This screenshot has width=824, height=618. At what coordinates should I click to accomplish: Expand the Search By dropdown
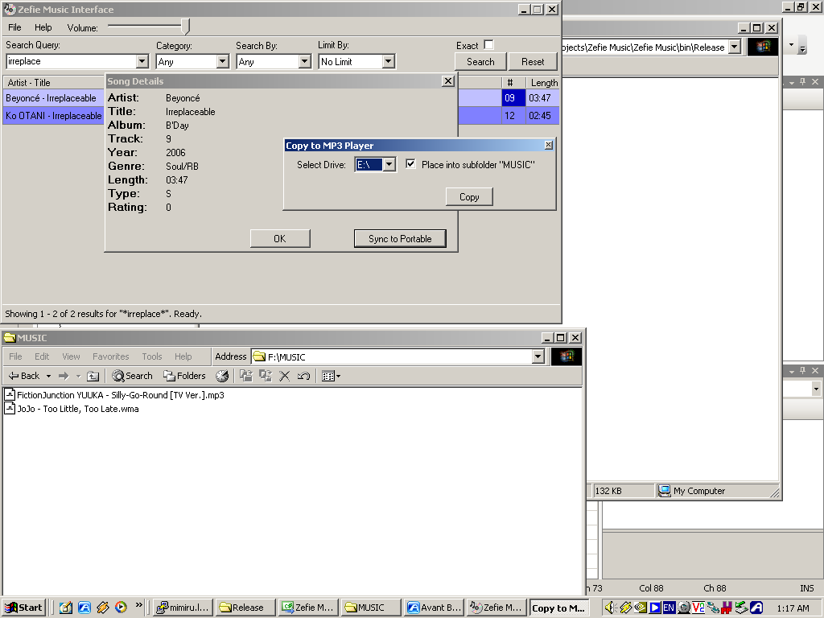point(304,61)
